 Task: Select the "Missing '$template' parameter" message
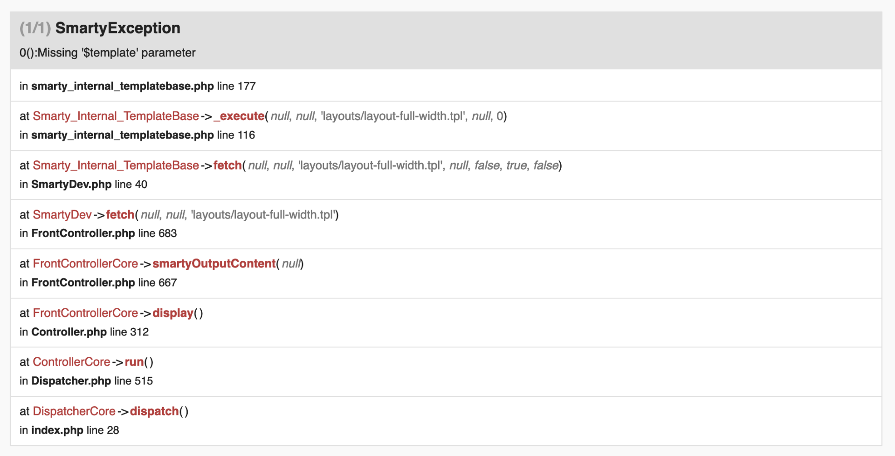117,53
